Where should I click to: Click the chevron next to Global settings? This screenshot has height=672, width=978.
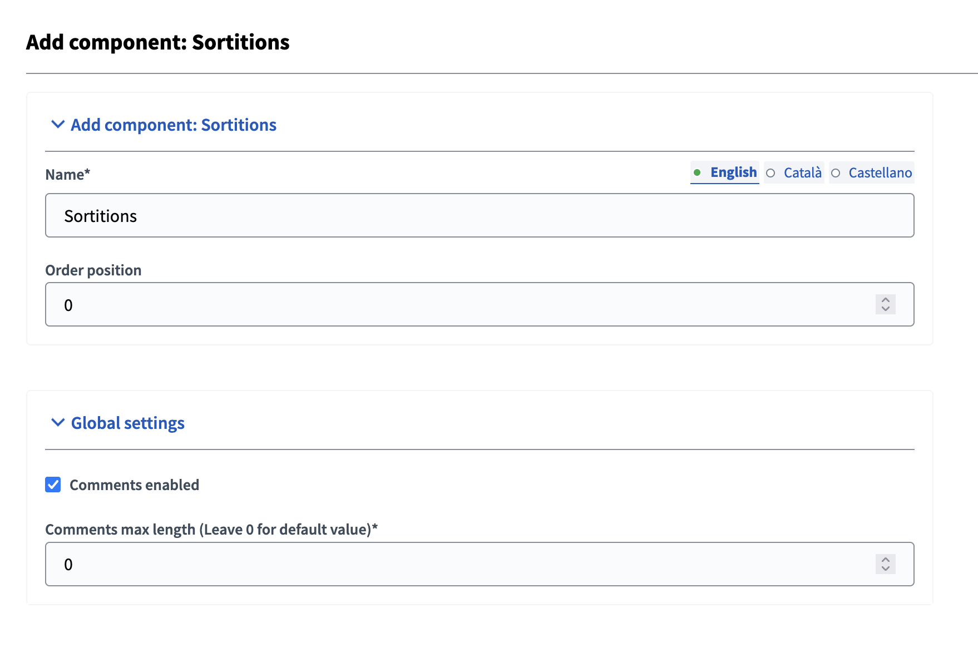click(x=57, y=423)
